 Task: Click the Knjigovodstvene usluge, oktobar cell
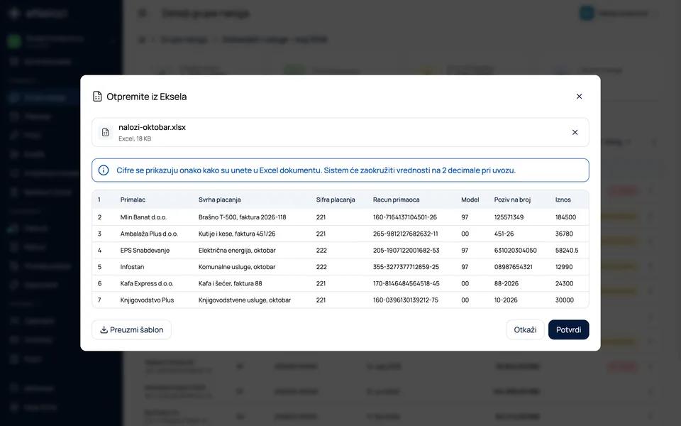click(245, 300)
